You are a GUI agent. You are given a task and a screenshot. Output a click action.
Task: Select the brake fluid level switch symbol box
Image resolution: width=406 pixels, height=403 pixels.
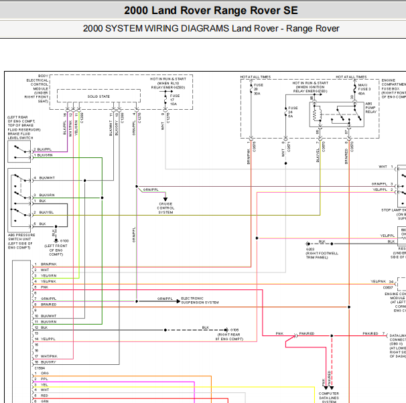[19, 151]
